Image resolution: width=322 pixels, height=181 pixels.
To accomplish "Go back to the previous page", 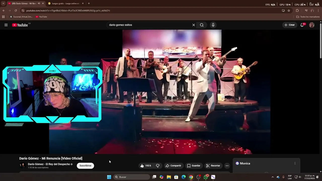I will tap(4, 11).
